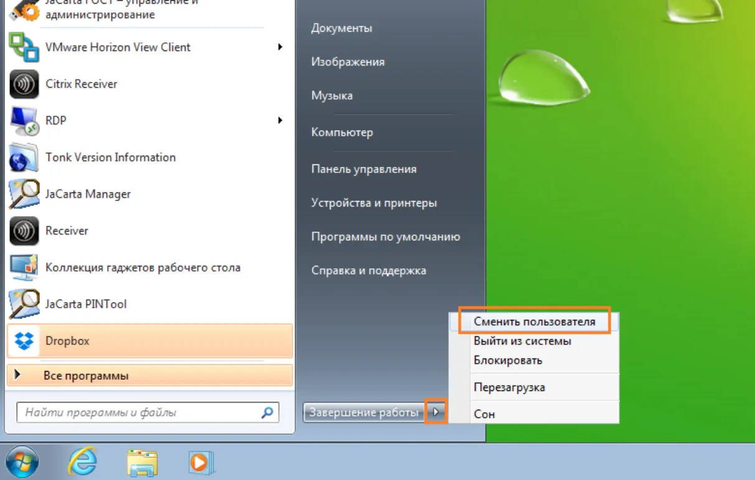Launch JaCarta PINTool icon
Viewport: 755px width, 480px height.
(x=24, y=304)
